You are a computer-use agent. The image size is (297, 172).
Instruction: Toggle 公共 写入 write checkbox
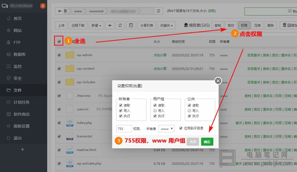tap(189, 110)
